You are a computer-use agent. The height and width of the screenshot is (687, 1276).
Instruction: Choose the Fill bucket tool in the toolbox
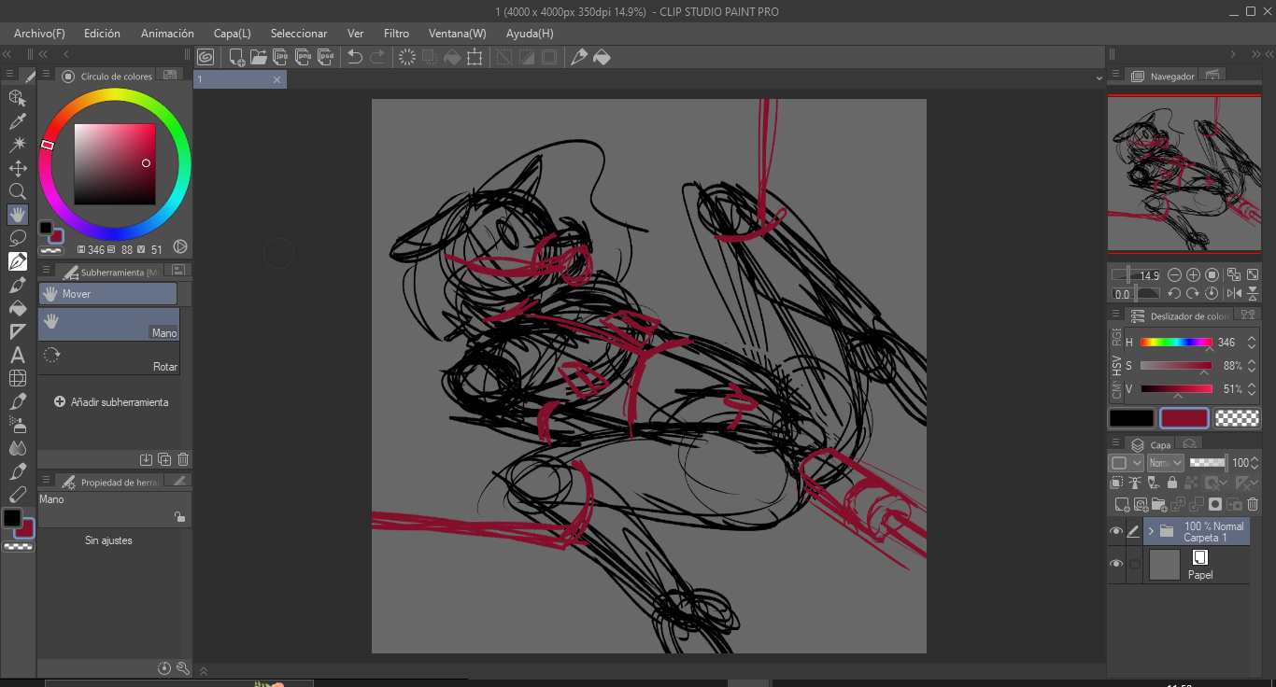click(x=18, y=308)
